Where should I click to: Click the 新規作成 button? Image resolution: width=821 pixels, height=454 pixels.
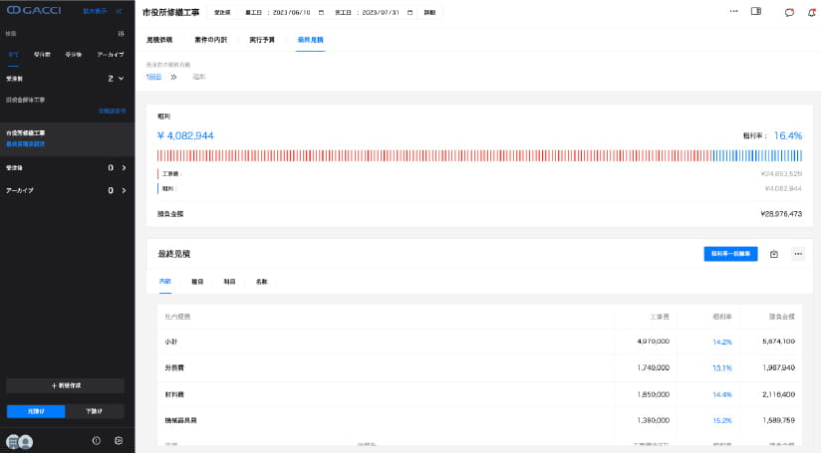point(66,385)
